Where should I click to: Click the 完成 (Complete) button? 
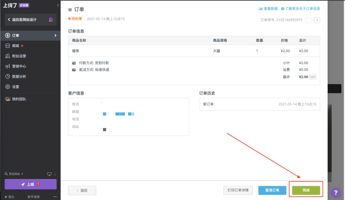(306, 190)
